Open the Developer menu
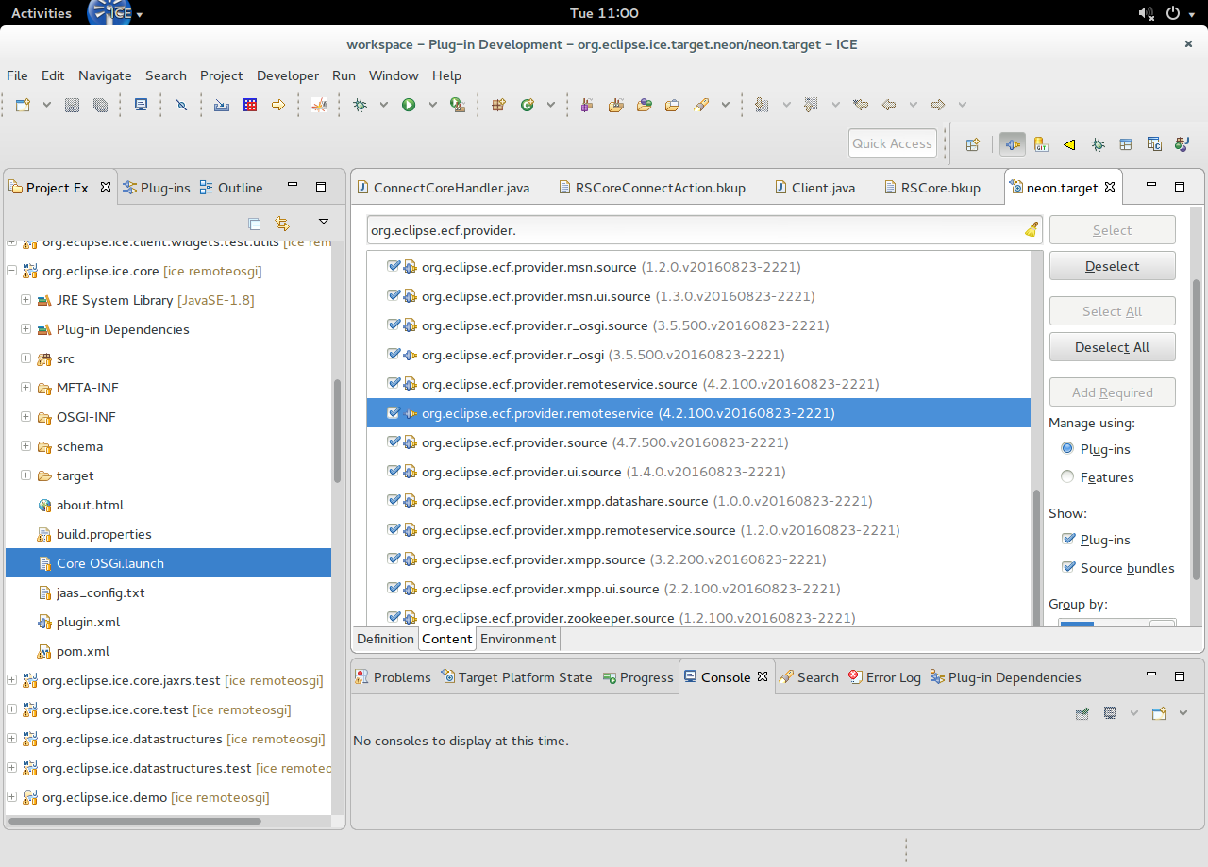The image size is (1208, 867). 288,75
